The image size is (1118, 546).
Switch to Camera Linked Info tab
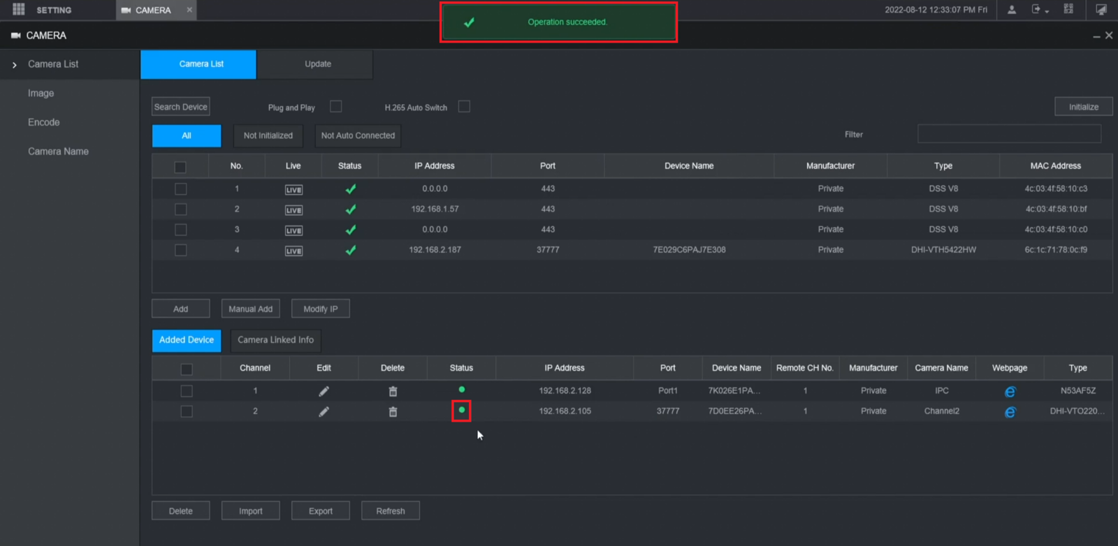tap(275, 340)
